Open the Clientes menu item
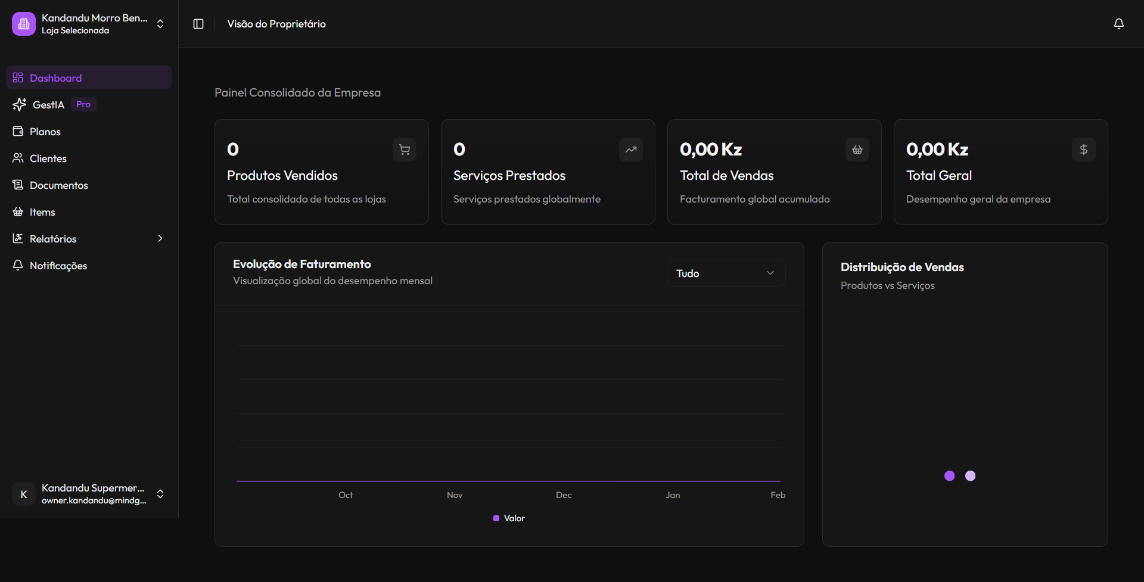This screenshot has width=1144, height=582. [x=48, y=158]
